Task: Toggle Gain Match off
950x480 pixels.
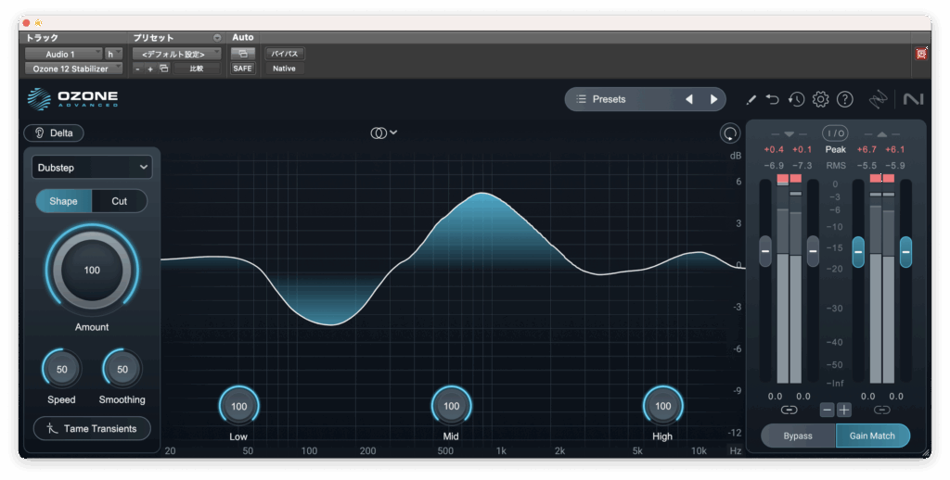Action: tap(872, 436)
